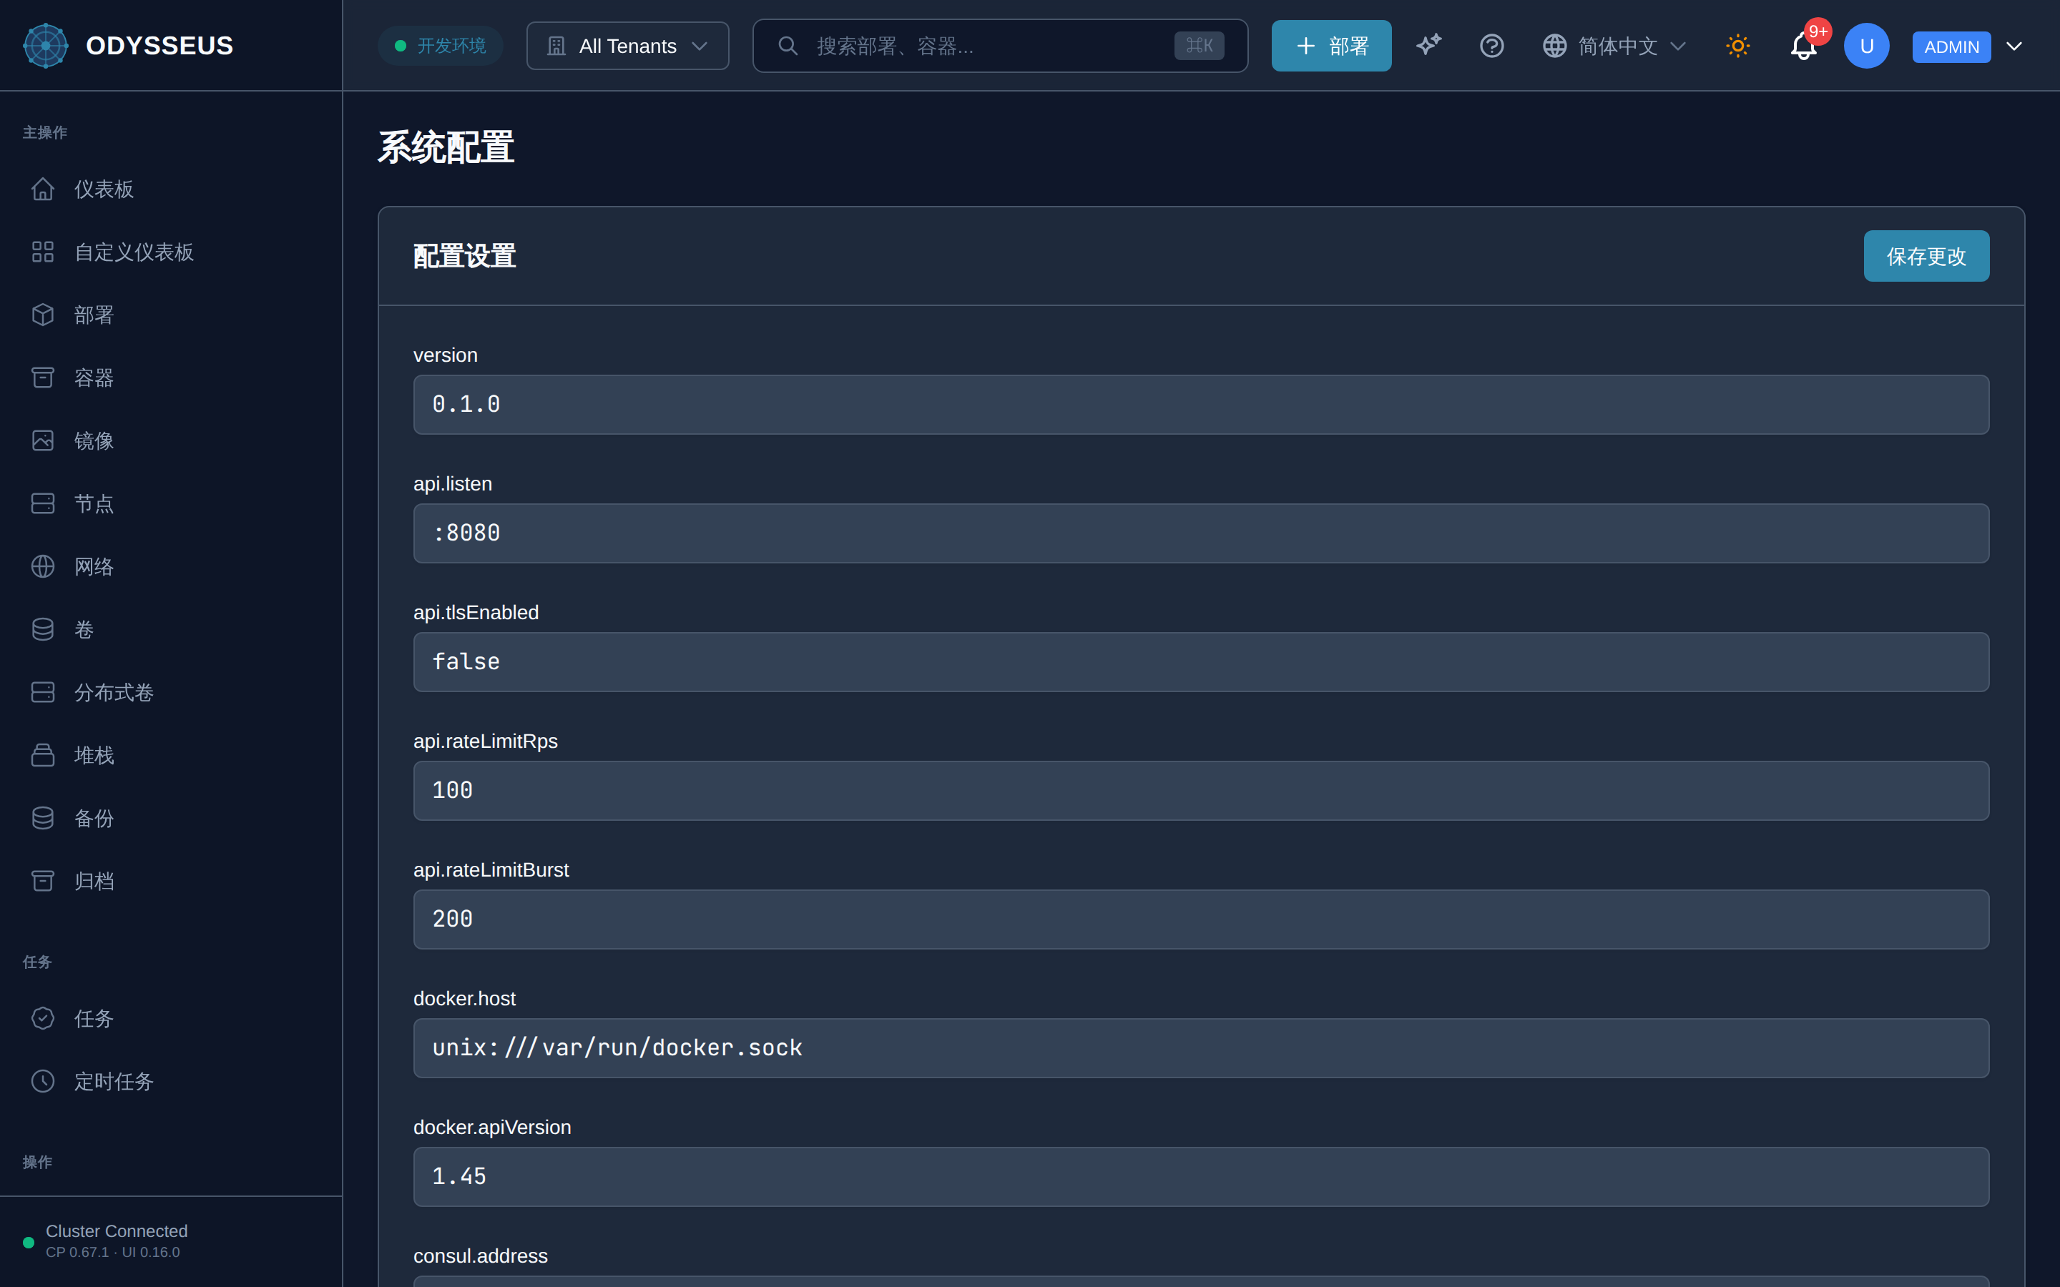Toggle light theme with sun icon
The width and height of the screenshot is (2060, 1287).
coord(1737,45)
